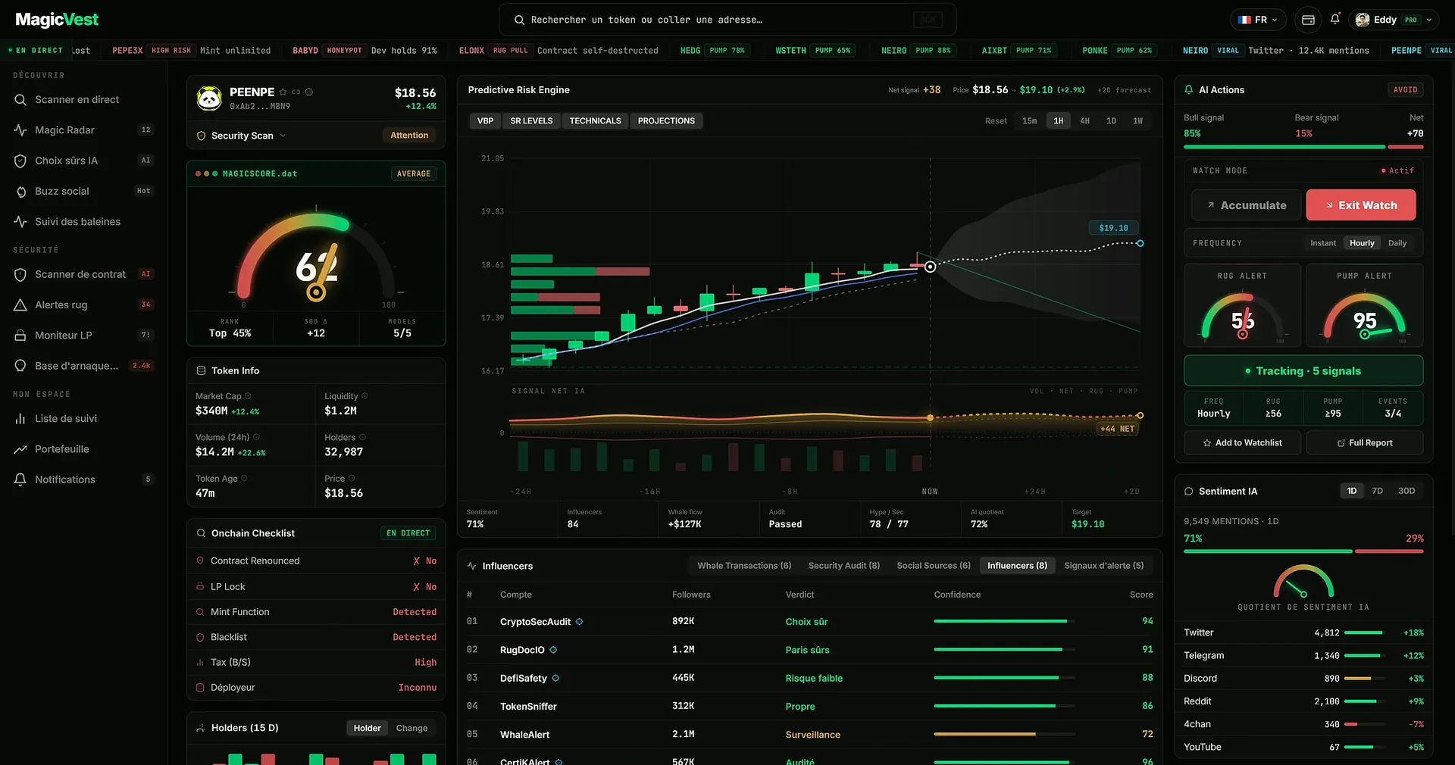Open Scanner de contrat
1455x765 pixels.
[83, 274]
